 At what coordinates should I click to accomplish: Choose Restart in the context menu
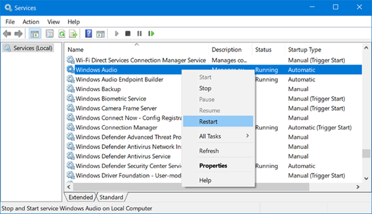point(218,121)
